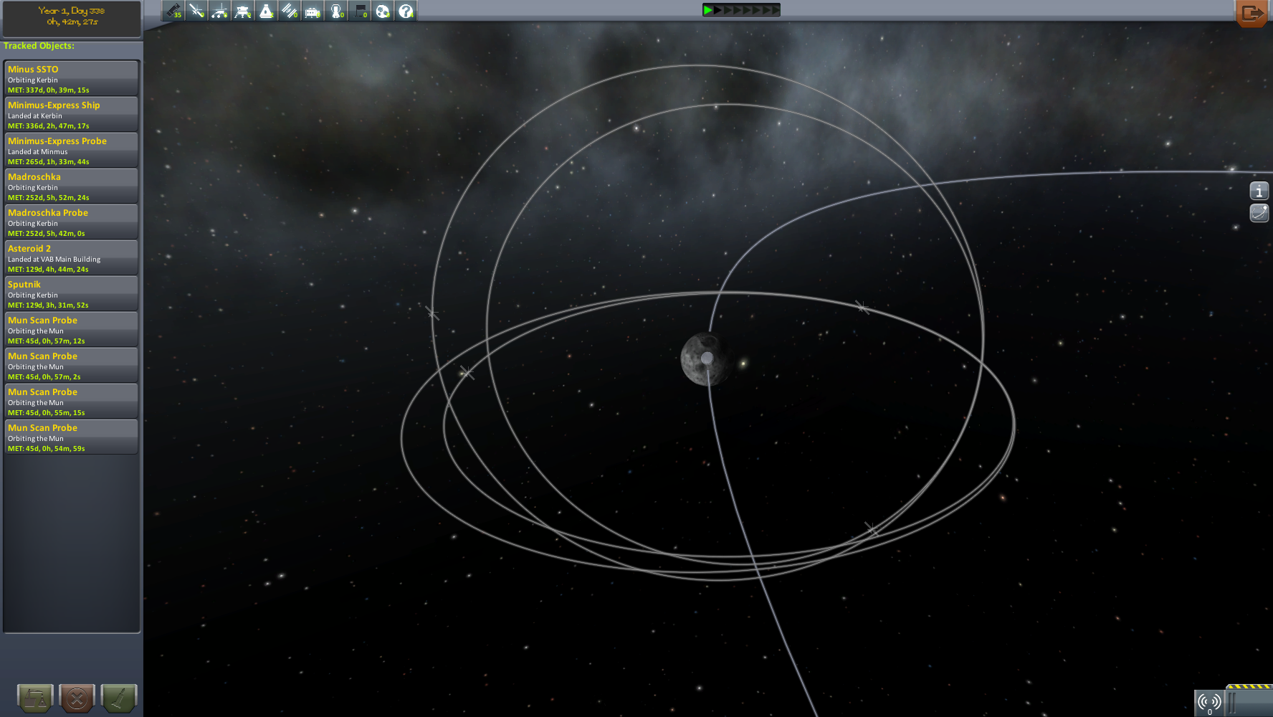The width and height of the screenshot is (1273, 717).
Task: Toggle the unknown objects question-mark filter
Action: click(x=406, y=11)
